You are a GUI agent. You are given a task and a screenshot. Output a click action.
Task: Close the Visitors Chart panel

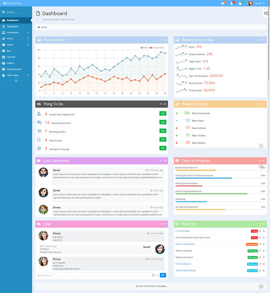click(x=165, y=40)
